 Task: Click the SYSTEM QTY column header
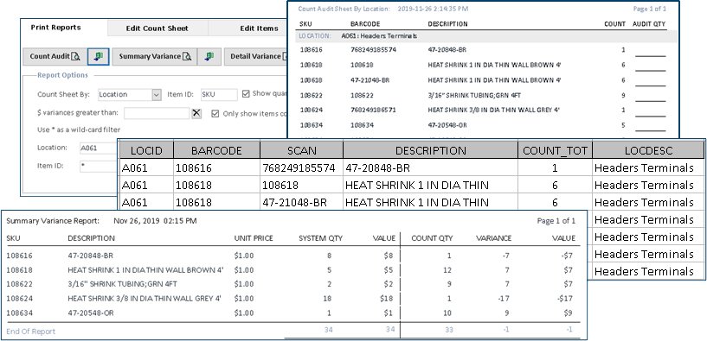[320, 238]
